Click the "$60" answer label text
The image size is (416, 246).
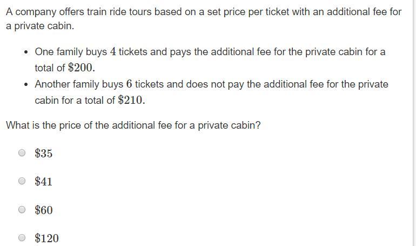coord(44,210)
